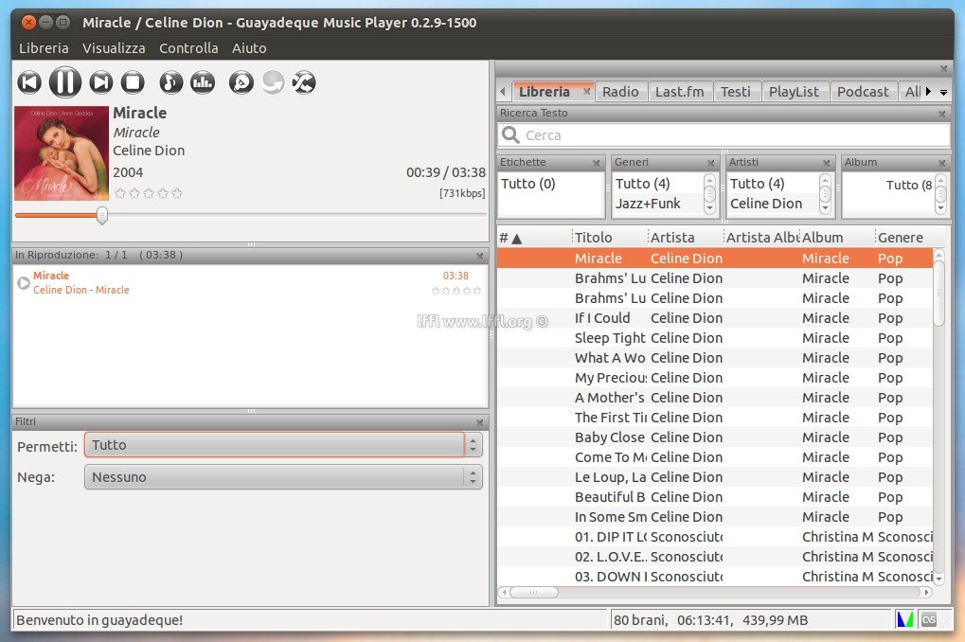Close the Libreria tab with its x
This screenshot has width=965, height=642.
[x=586, y=91]
